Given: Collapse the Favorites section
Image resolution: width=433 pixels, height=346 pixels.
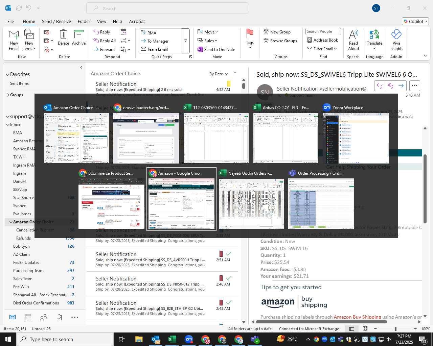Looking at the screenshot, I should (x=7, y=74).
